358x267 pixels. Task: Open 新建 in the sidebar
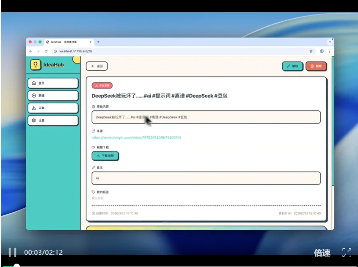(53, 96)
